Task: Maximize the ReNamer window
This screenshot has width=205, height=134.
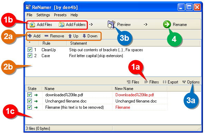Action: (x=189, y=7)
